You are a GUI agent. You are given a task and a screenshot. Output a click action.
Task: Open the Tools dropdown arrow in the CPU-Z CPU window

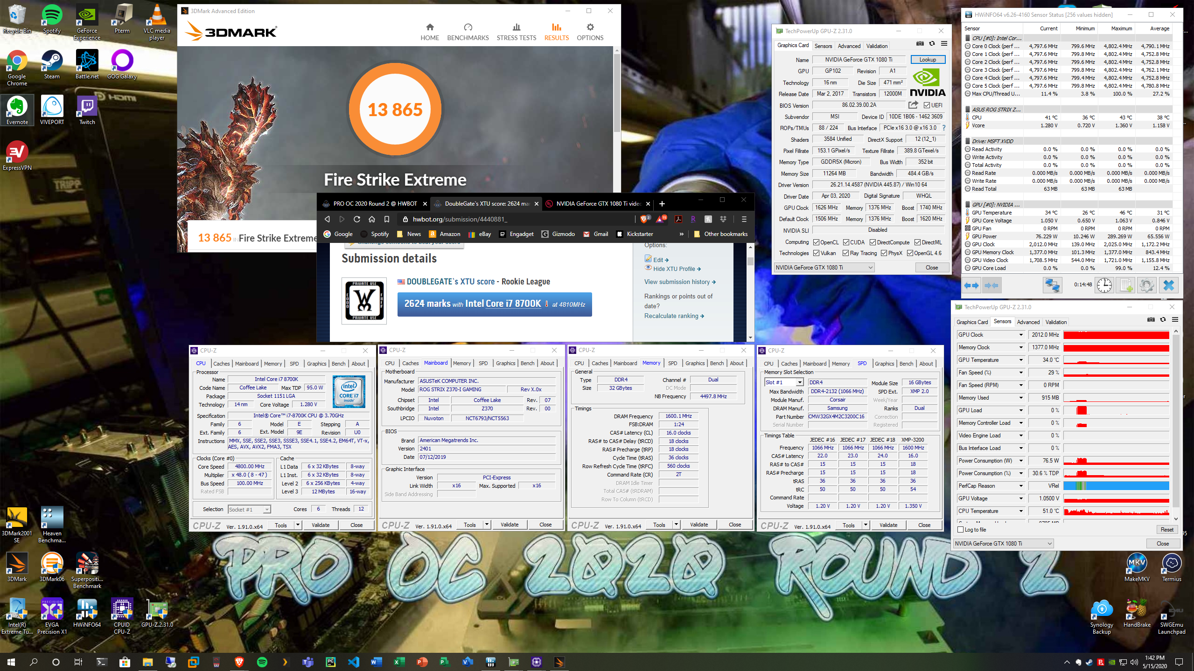pyautogui.click(x=297, y=525)
